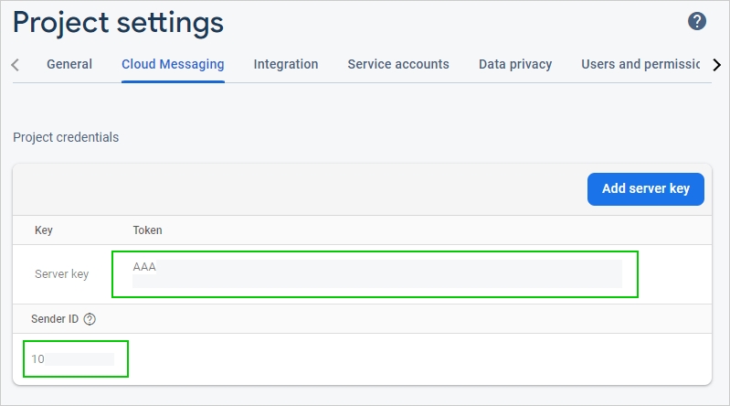Click the Key column header

click(44, 230)
